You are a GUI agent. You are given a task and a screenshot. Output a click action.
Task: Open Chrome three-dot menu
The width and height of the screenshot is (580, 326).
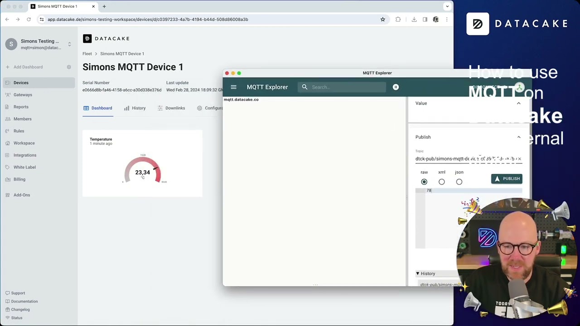pyautogui.click(x=447, y=19)
